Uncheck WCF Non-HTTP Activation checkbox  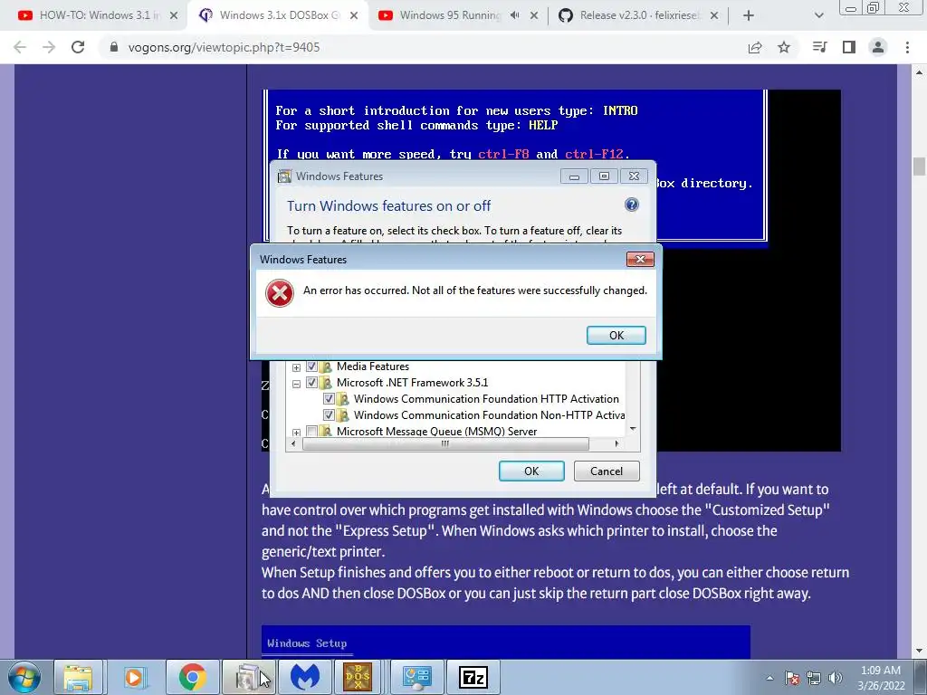coord(329,414)
